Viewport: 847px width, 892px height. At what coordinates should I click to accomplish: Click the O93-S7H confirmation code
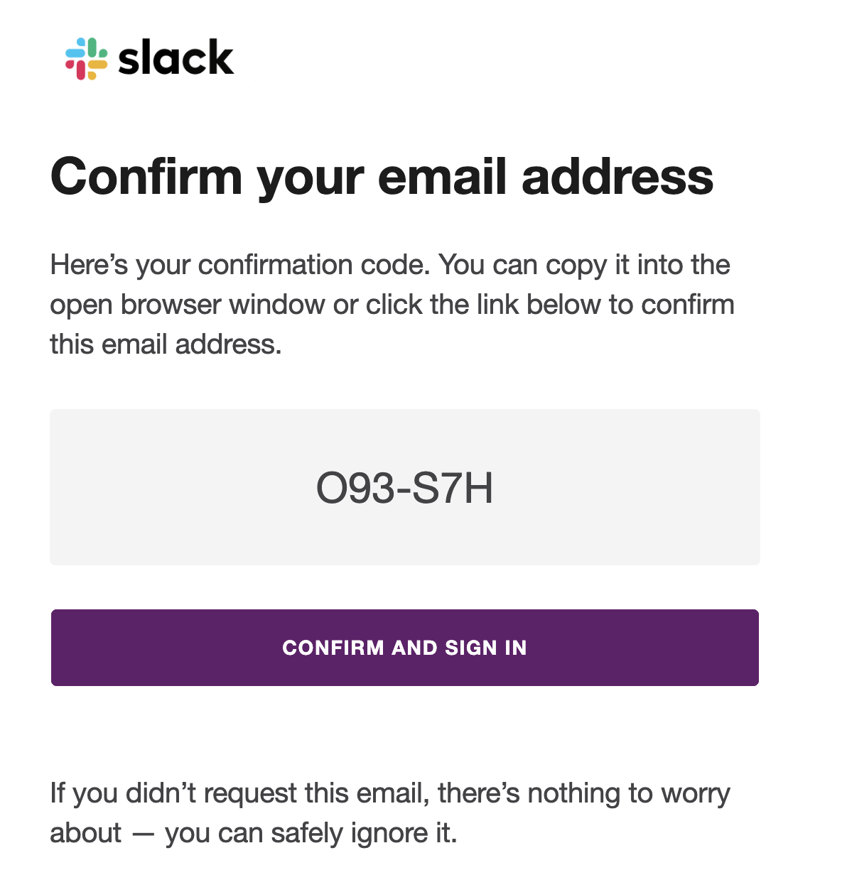pyautogui.click(x=404, y=489)
